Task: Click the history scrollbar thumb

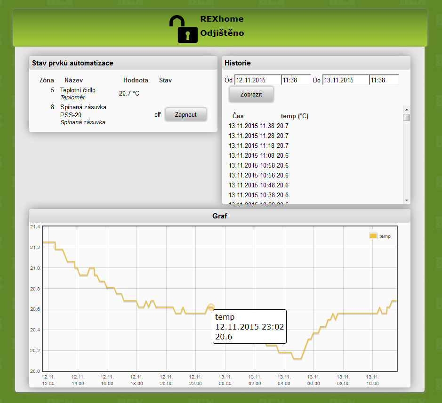Action: [x=406, y=117]
